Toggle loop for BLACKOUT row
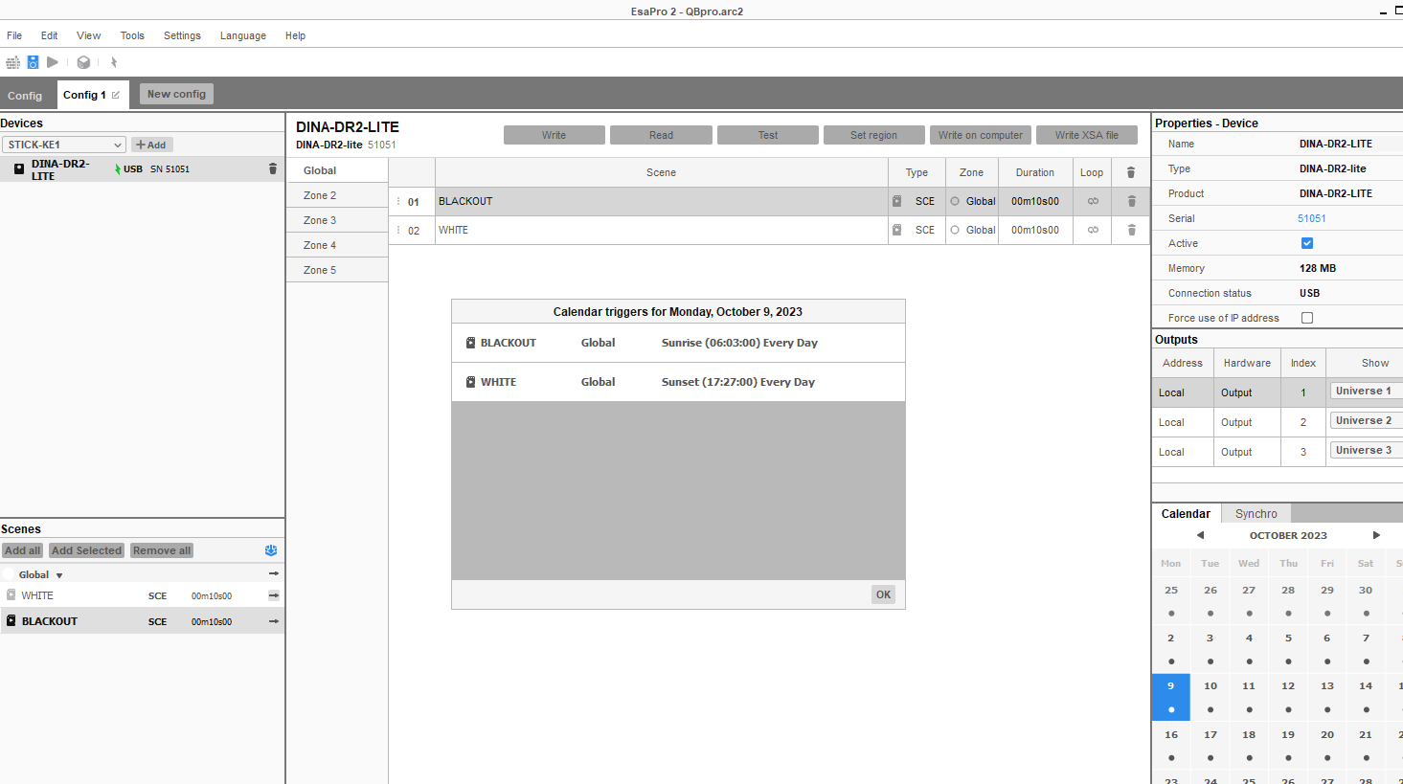This screenshot has height=784, width=1403. [1093, 201]
